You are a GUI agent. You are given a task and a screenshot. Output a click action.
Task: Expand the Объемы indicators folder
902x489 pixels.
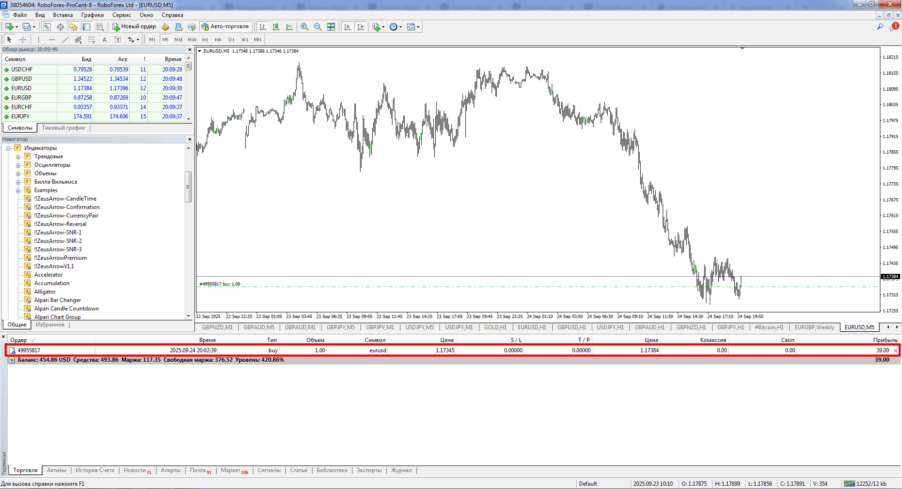click(x=18, y=174)
